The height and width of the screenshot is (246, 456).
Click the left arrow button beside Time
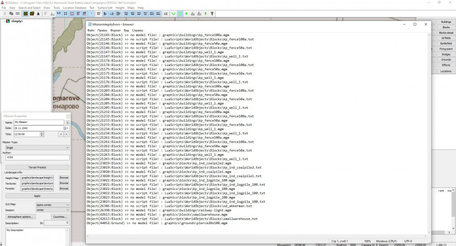[61, 134]
